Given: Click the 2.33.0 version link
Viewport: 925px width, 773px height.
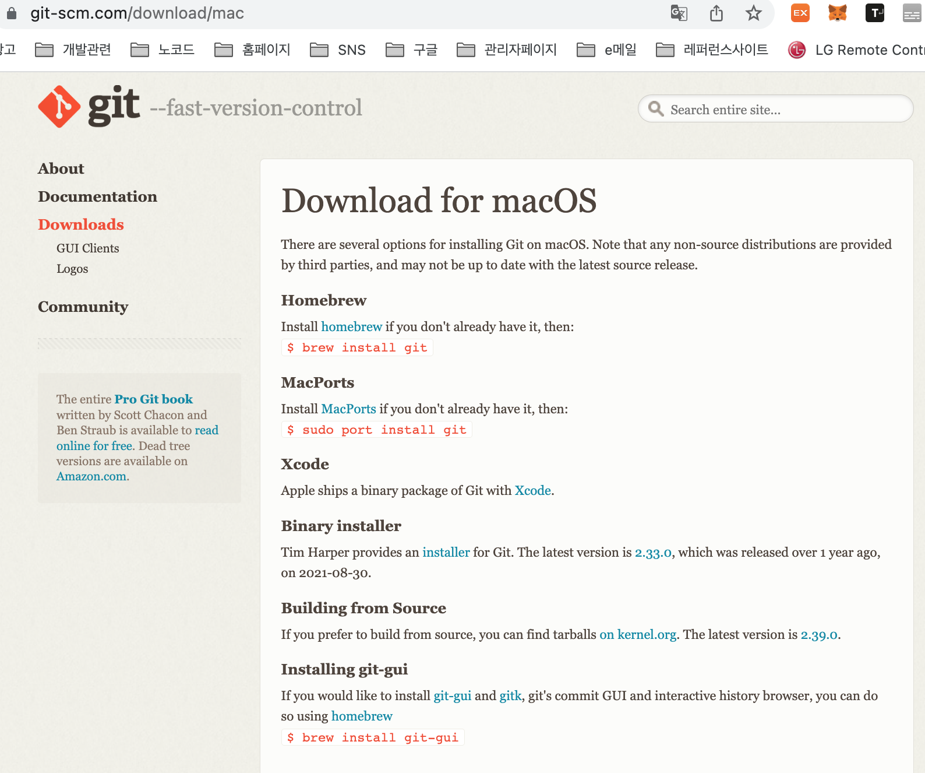Looking at the screenshot, I should (x=654, y=553).
